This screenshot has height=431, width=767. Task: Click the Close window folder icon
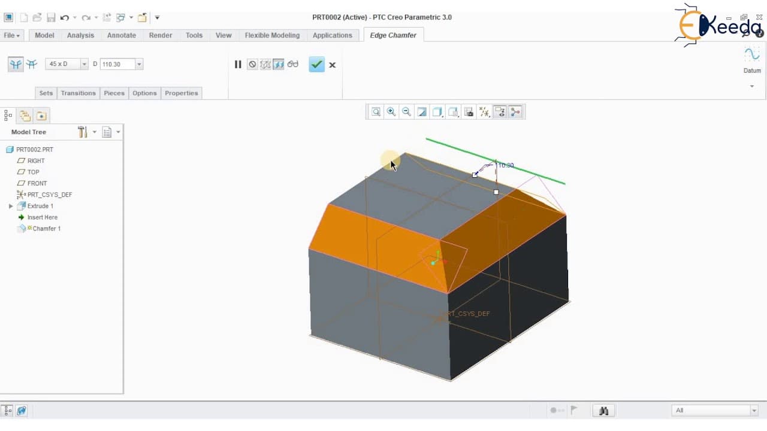click(x=143, y=17)
